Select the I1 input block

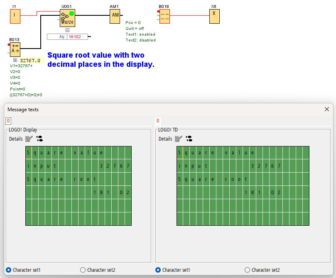coord(15,16)
